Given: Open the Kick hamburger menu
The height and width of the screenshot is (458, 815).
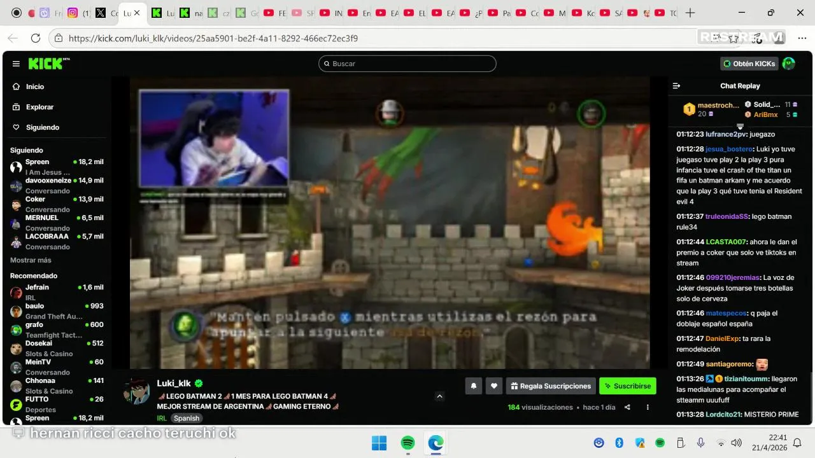Looking at the screenshot, I should [x=16, y=64].
